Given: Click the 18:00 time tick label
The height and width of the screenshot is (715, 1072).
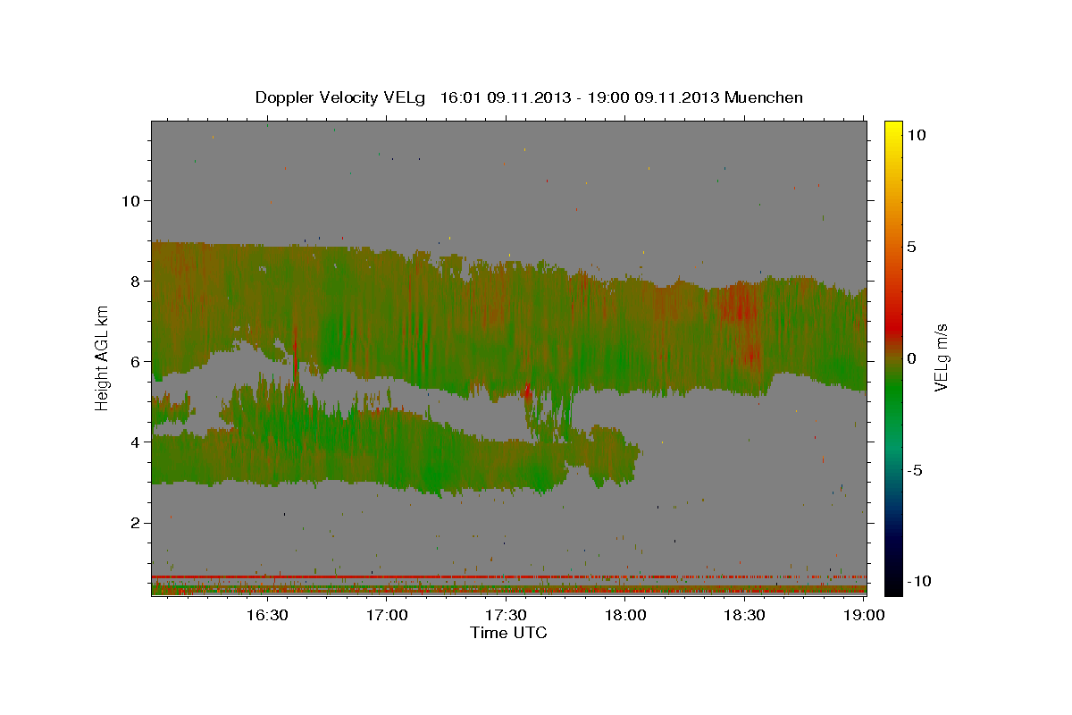Looking at the screenshot, I should point(625,615).
